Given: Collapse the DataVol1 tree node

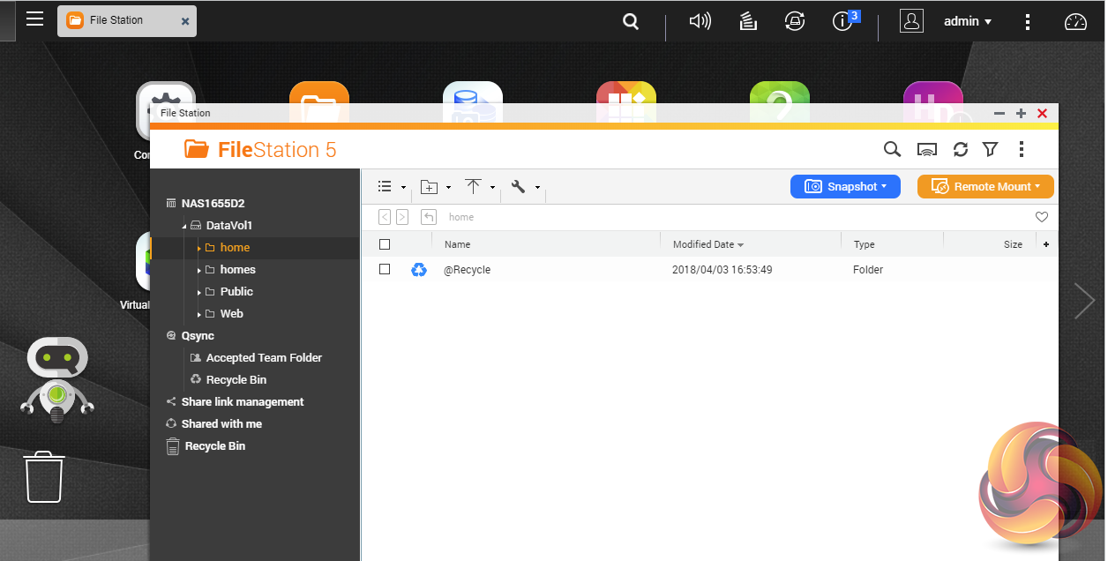Looking at the screenshot, I should click(x=185, y=226).
